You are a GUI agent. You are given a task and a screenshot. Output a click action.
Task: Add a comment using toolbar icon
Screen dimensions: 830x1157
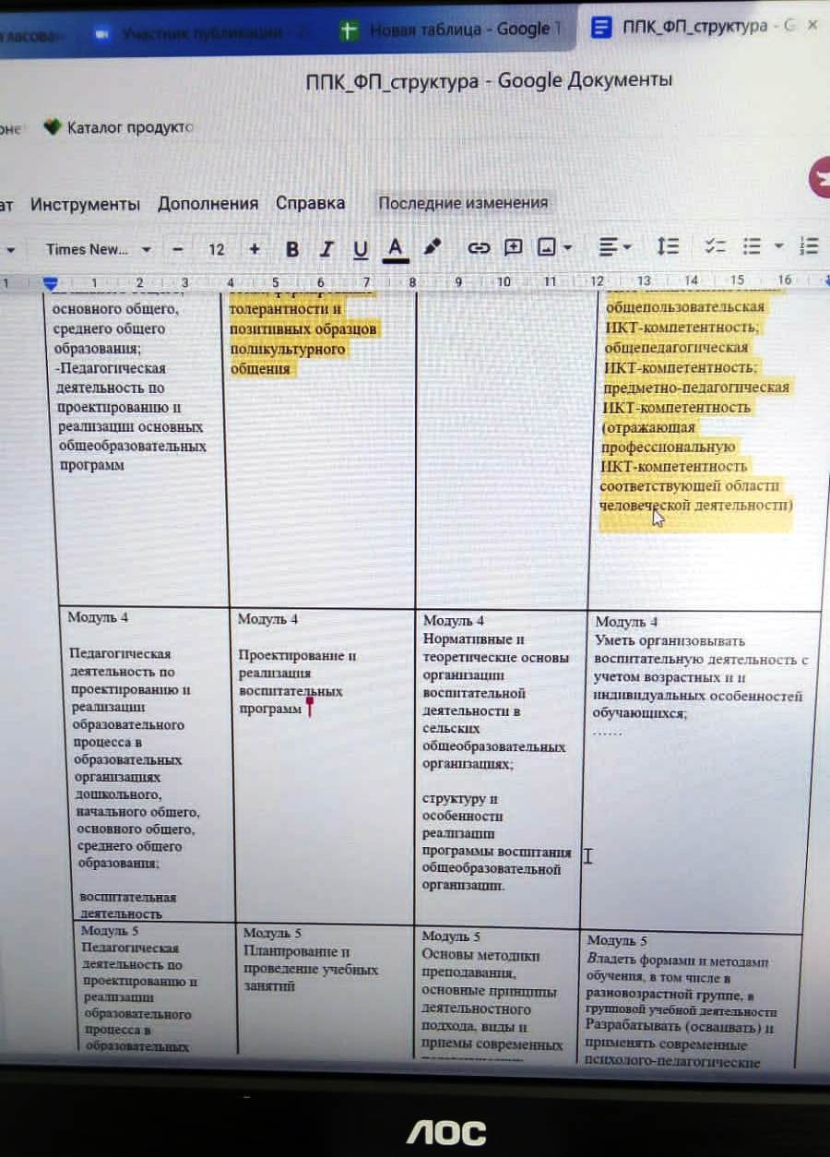(x=513, y=247)
